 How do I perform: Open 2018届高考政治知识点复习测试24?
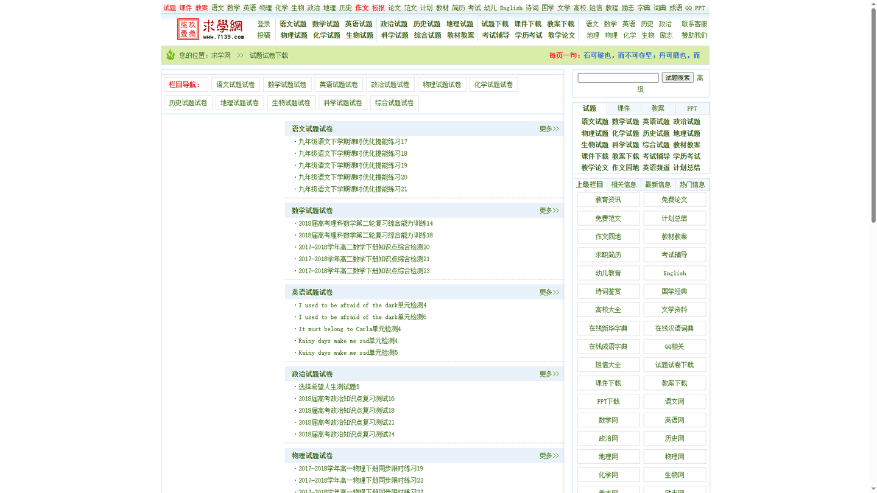point(347,435)
